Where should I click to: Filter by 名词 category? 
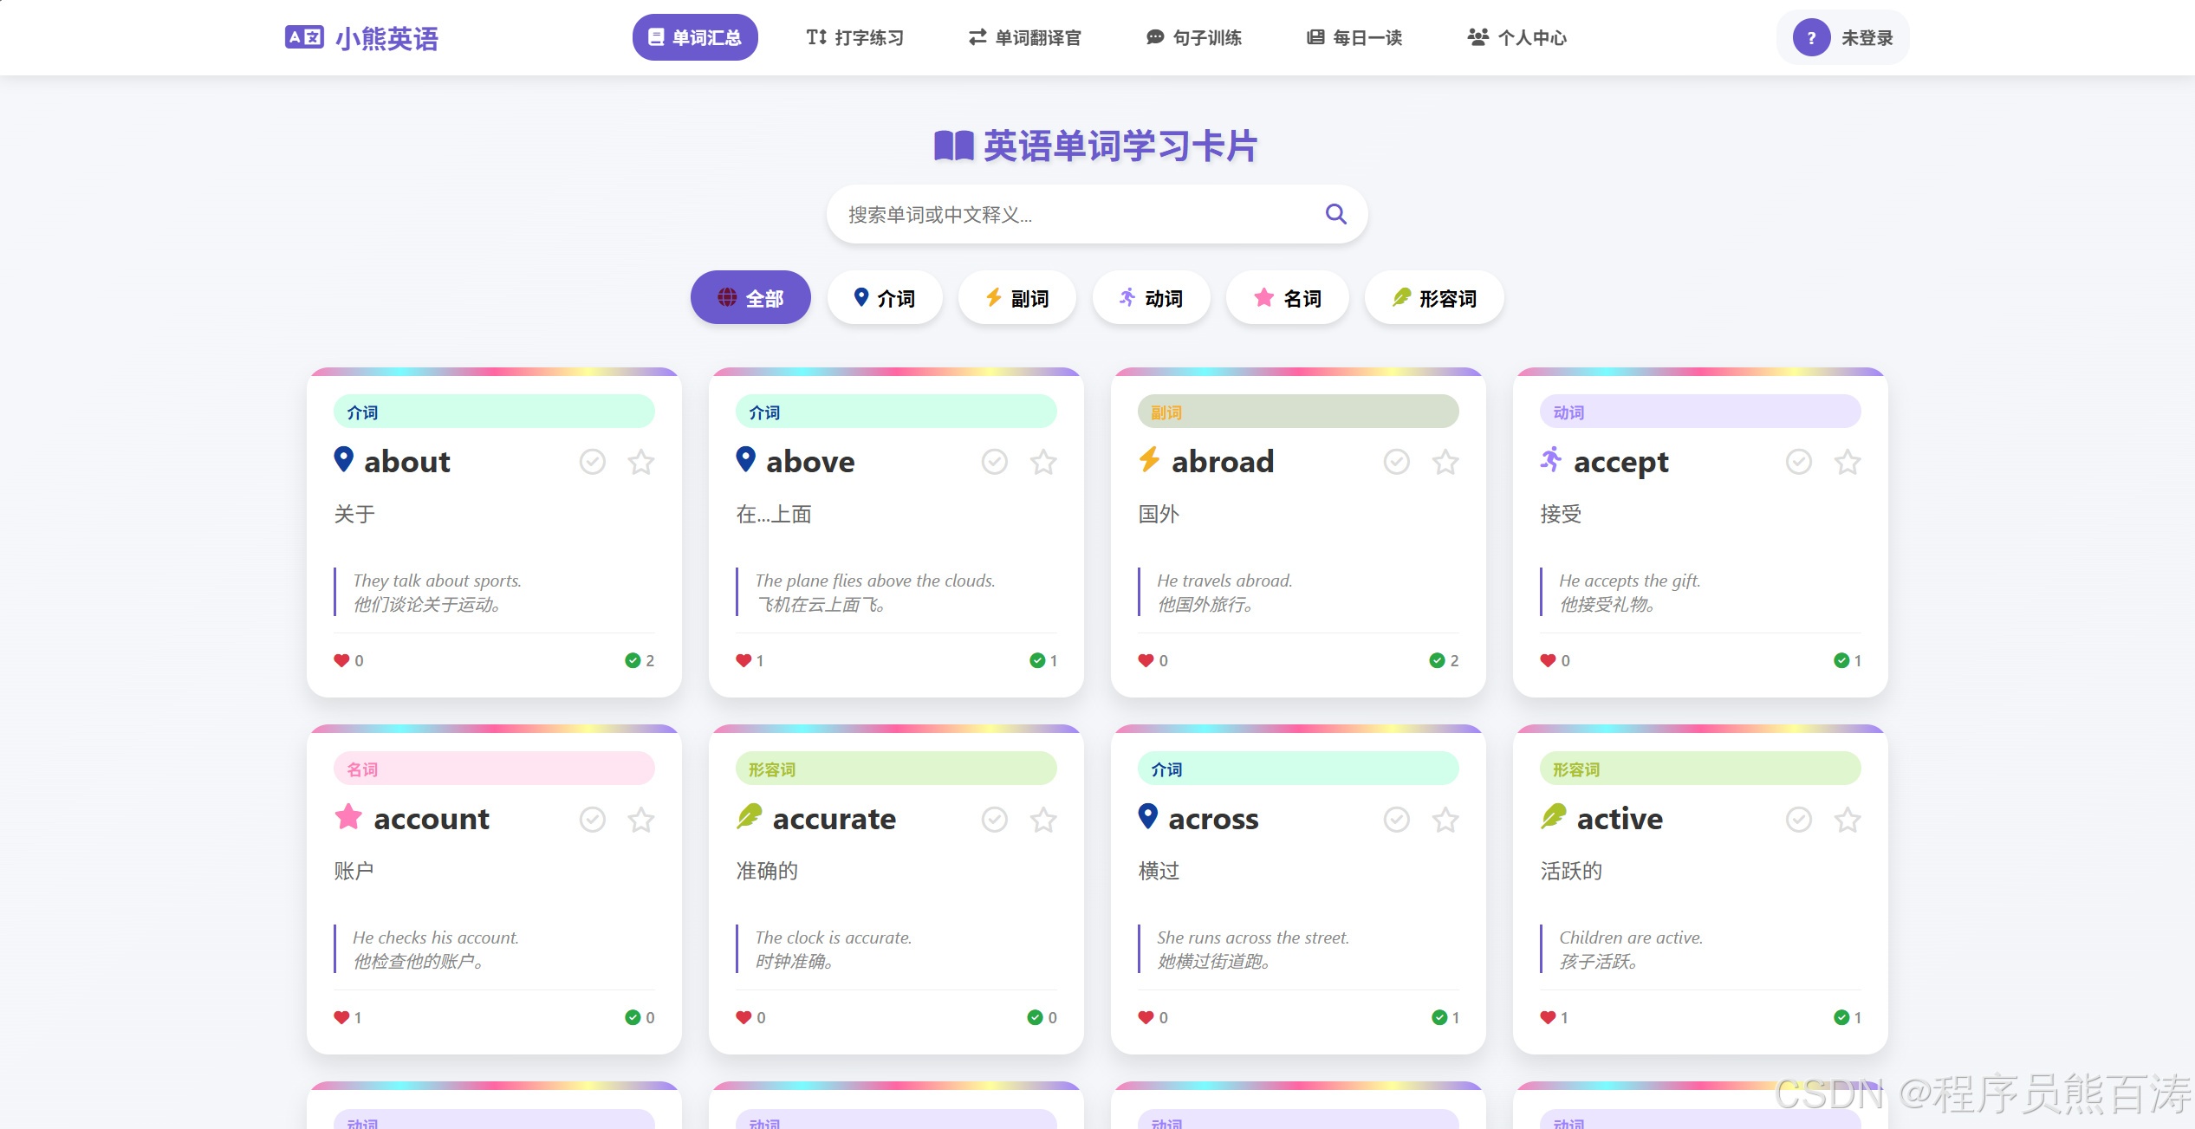click(1288, 298)
